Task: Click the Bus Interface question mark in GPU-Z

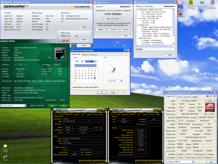Action: (x=214, y=121)
